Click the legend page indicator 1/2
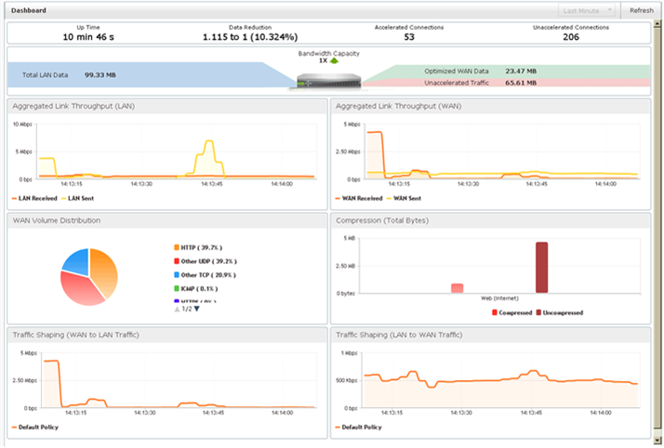Image resolution: width=664 pixels, height=448 pixels. coord(187,310)
